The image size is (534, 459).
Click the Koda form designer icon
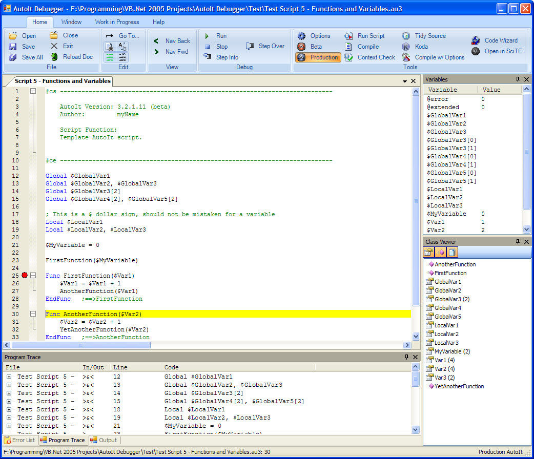(x=406, y=47)
